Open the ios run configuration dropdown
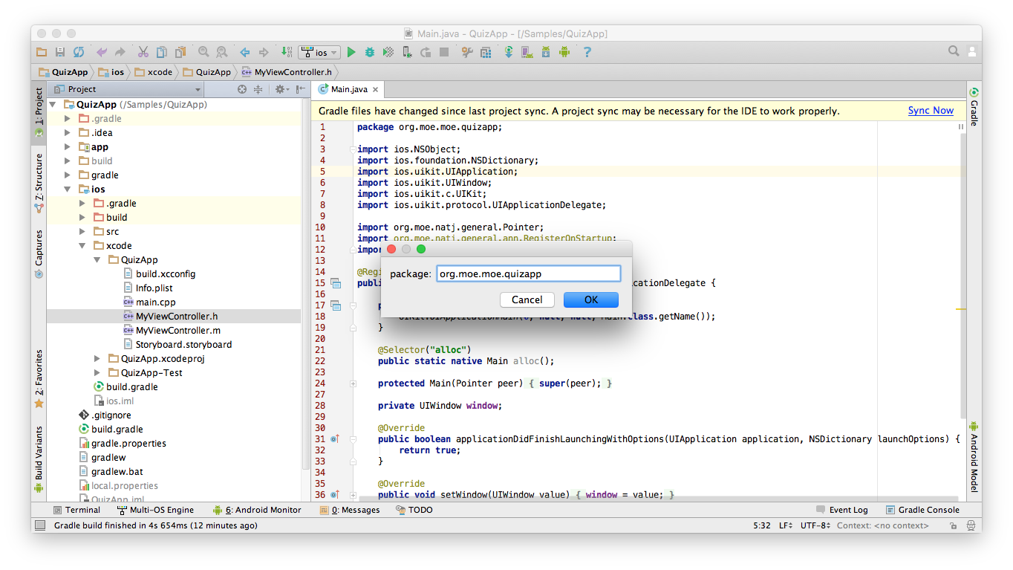The width and height of the screenshot is (1013, 570). [x=319, y=52]
